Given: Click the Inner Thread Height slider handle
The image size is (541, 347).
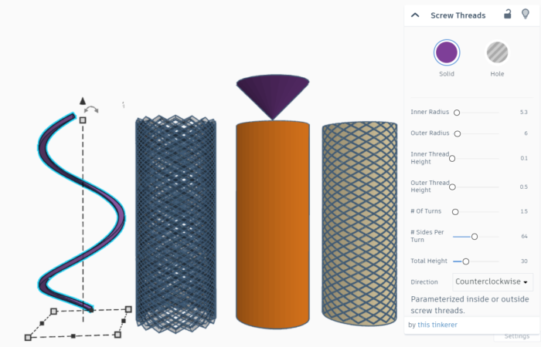Looking at the screenshot, I should tap(452, 158).
